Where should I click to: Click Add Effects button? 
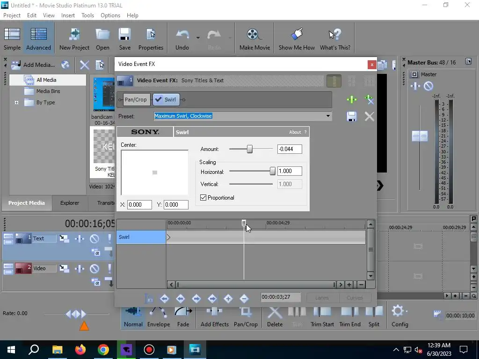point(214,317)
